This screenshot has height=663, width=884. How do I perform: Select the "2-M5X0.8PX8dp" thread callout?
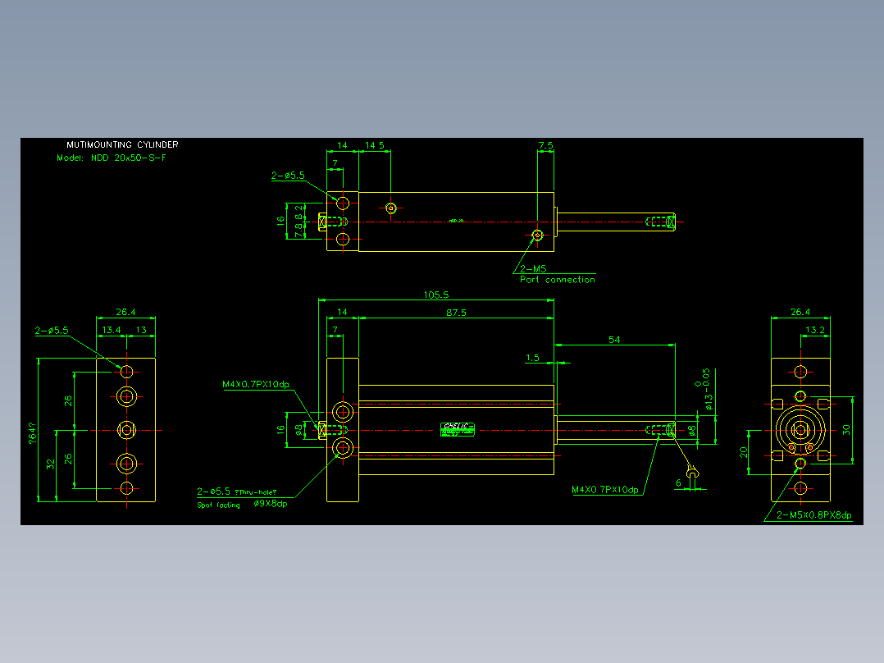coord(814,515)
